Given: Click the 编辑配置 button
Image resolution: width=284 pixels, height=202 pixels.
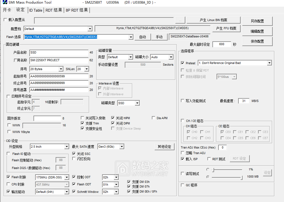Looking at the screenshot, I should 257,31.
